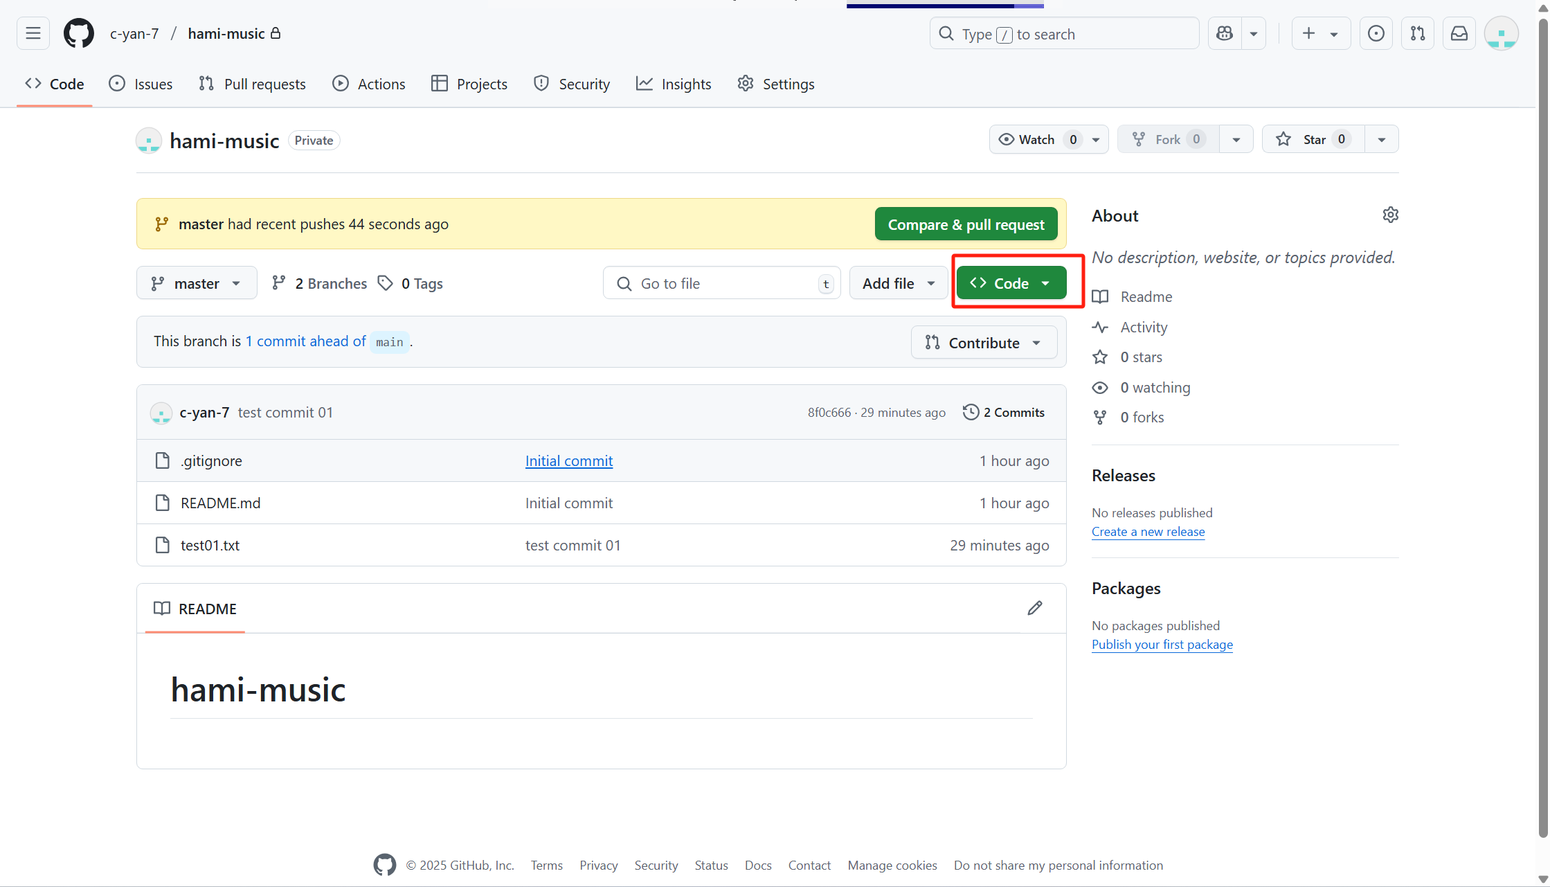Image resolution: width=1550 pixels, height=887 pixels.
Task: Open the hamburger navigation menu
Action: tap(33, 33)
